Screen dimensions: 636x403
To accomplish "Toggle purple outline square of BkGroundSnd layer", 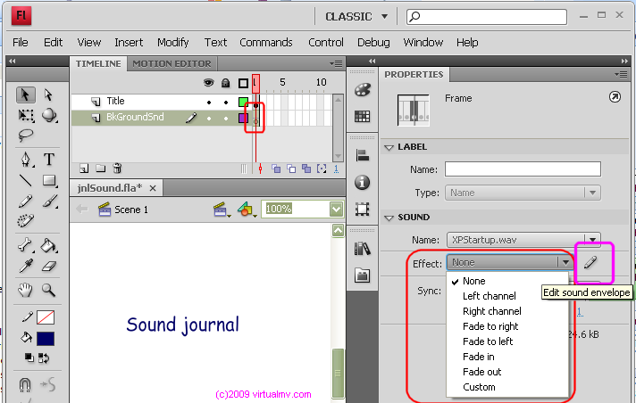I will (243, 118).
